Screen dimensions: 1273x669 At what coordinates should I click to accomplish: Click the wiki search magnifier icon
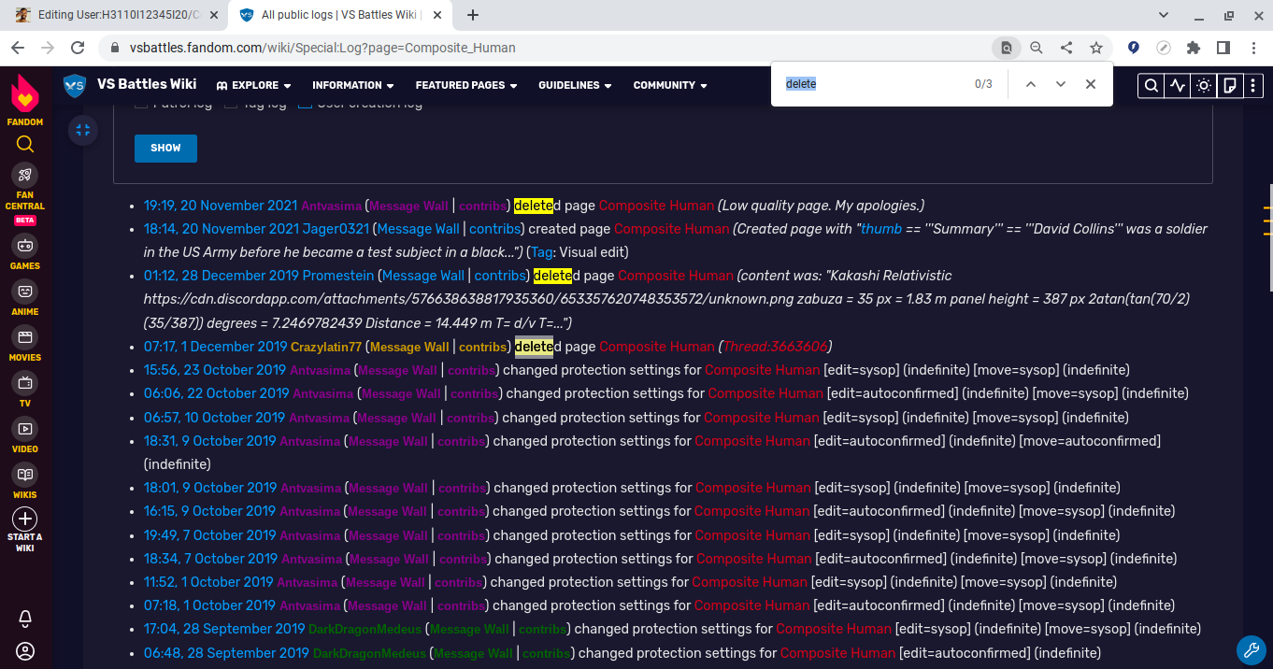1151,86
